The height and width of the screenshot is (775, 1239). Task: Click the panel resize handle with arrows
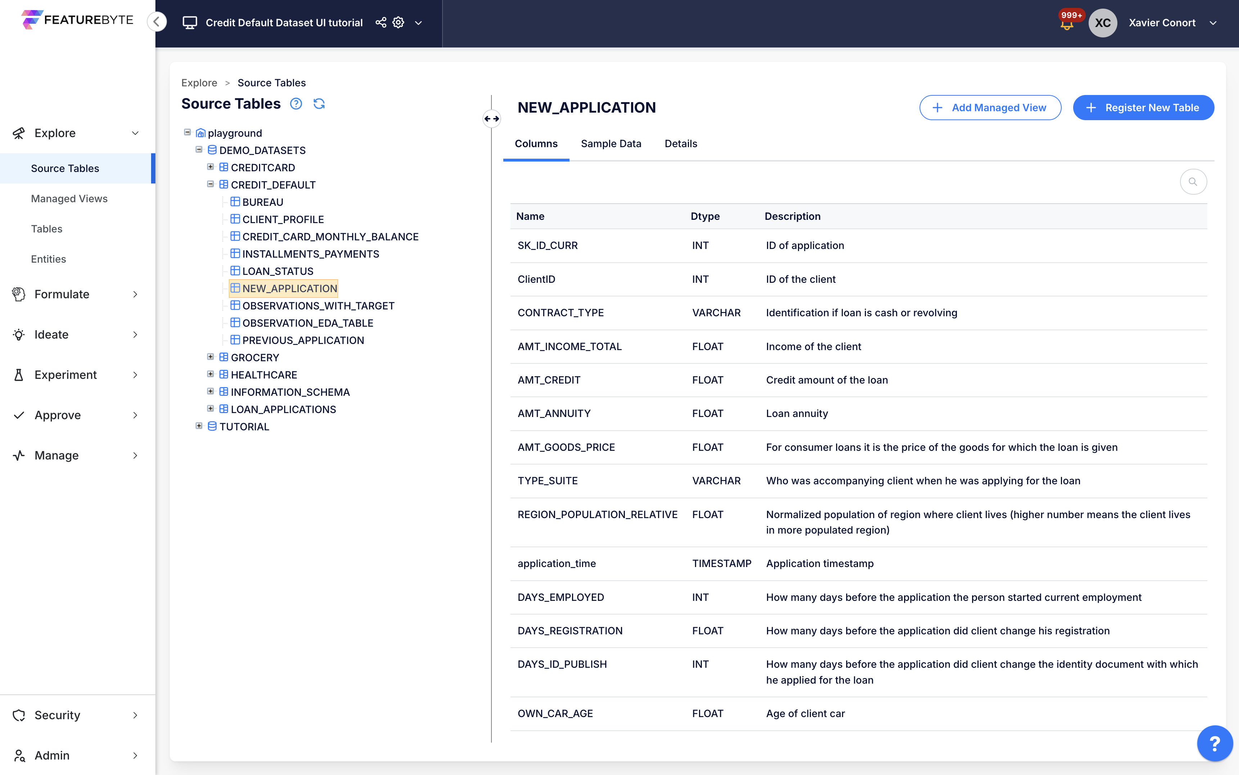tap(491, 119)
